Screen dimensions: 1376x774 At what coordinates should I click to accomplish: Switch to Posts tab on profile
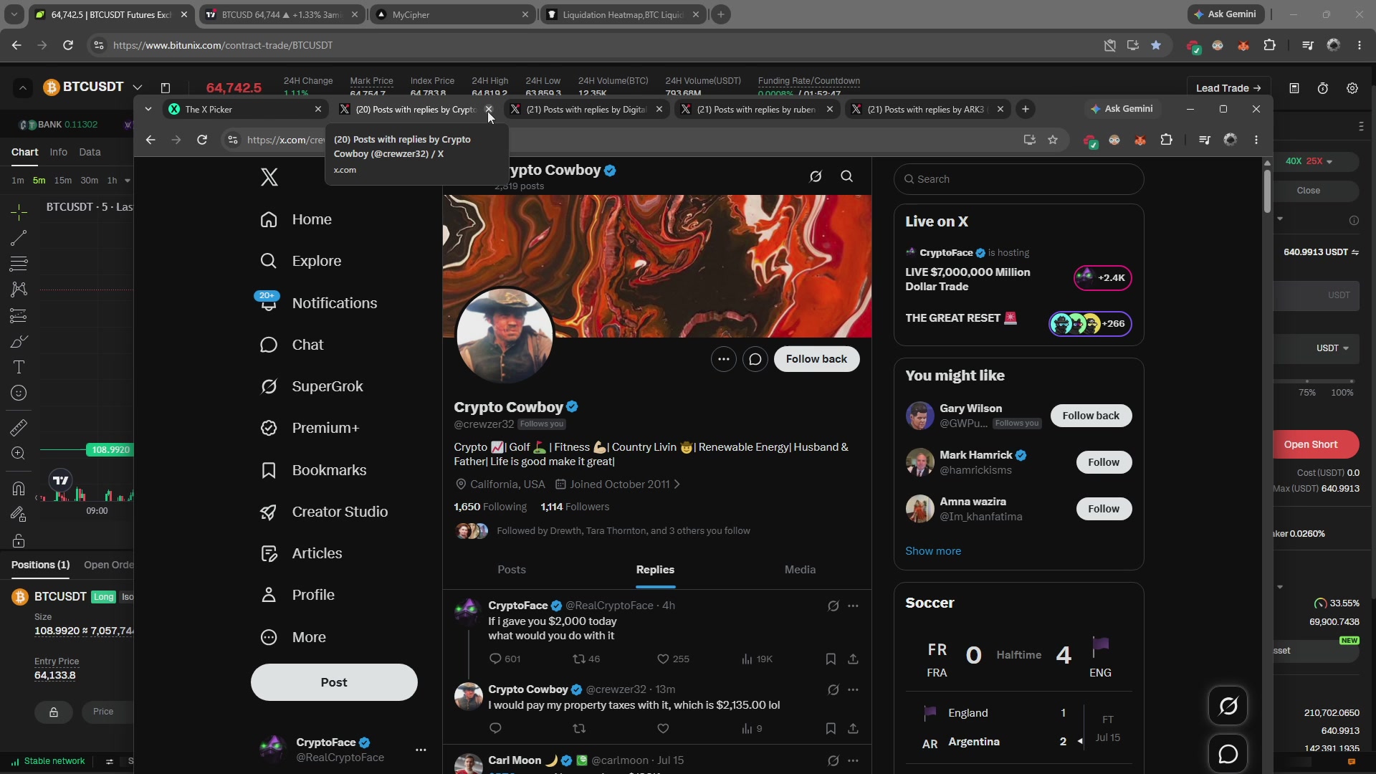(x=512, y=570)
